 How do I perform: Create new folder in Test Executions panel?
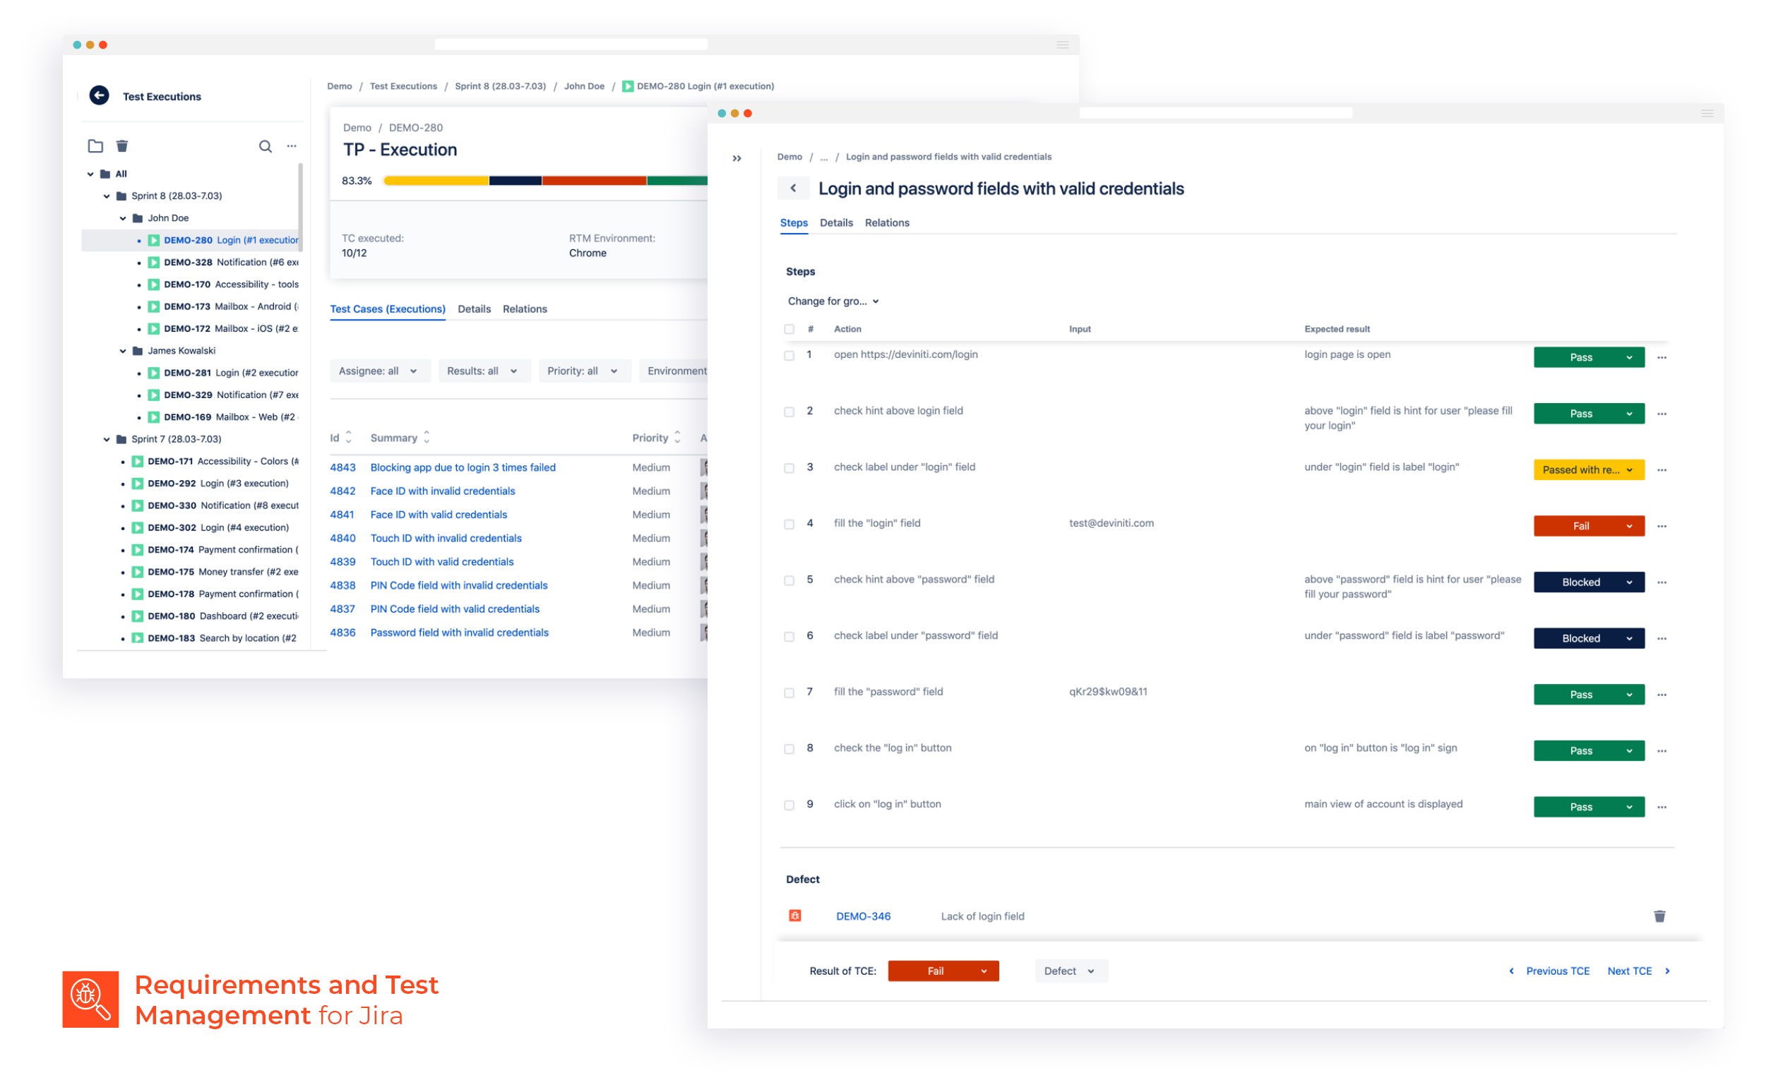click(96, 147)
